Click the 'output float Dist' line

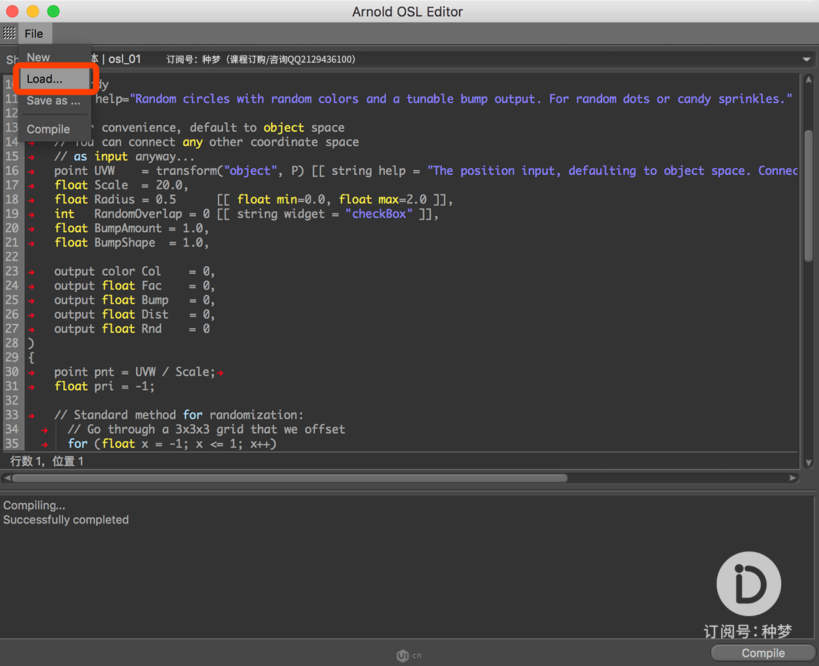point(134,315)
